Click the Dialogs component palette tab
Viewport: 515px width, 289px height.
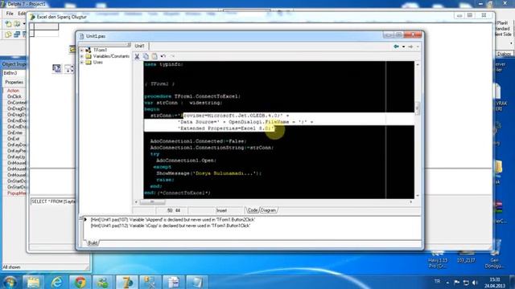(x=504, y=54)
